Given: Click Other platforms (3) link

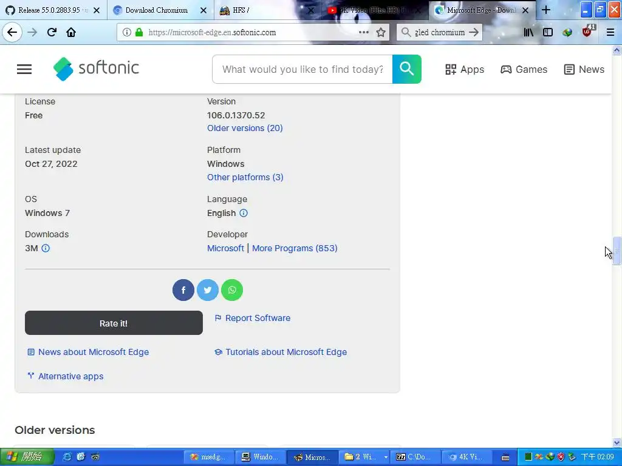Looking at the screenshot, I should coord(245,177).
